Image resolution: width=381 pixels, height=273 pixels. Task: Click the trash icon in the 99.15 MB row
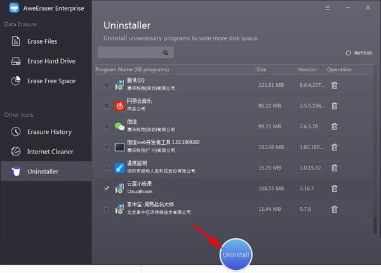tap(335, 126)
